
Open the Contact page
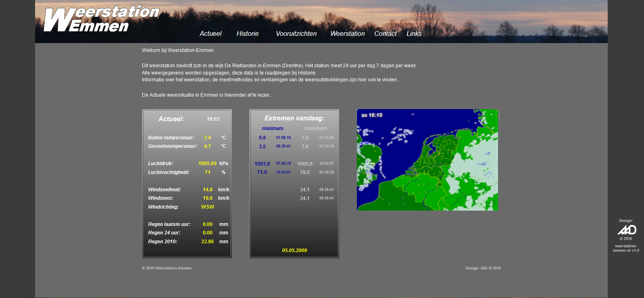(x=385, y=34)
